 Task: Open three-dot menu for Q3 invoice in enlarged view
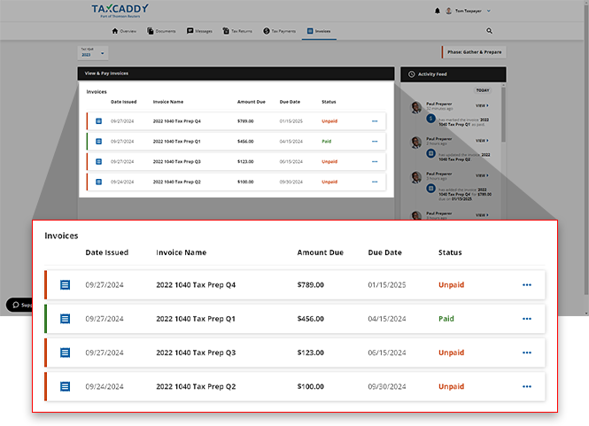[x=527, y=352]
